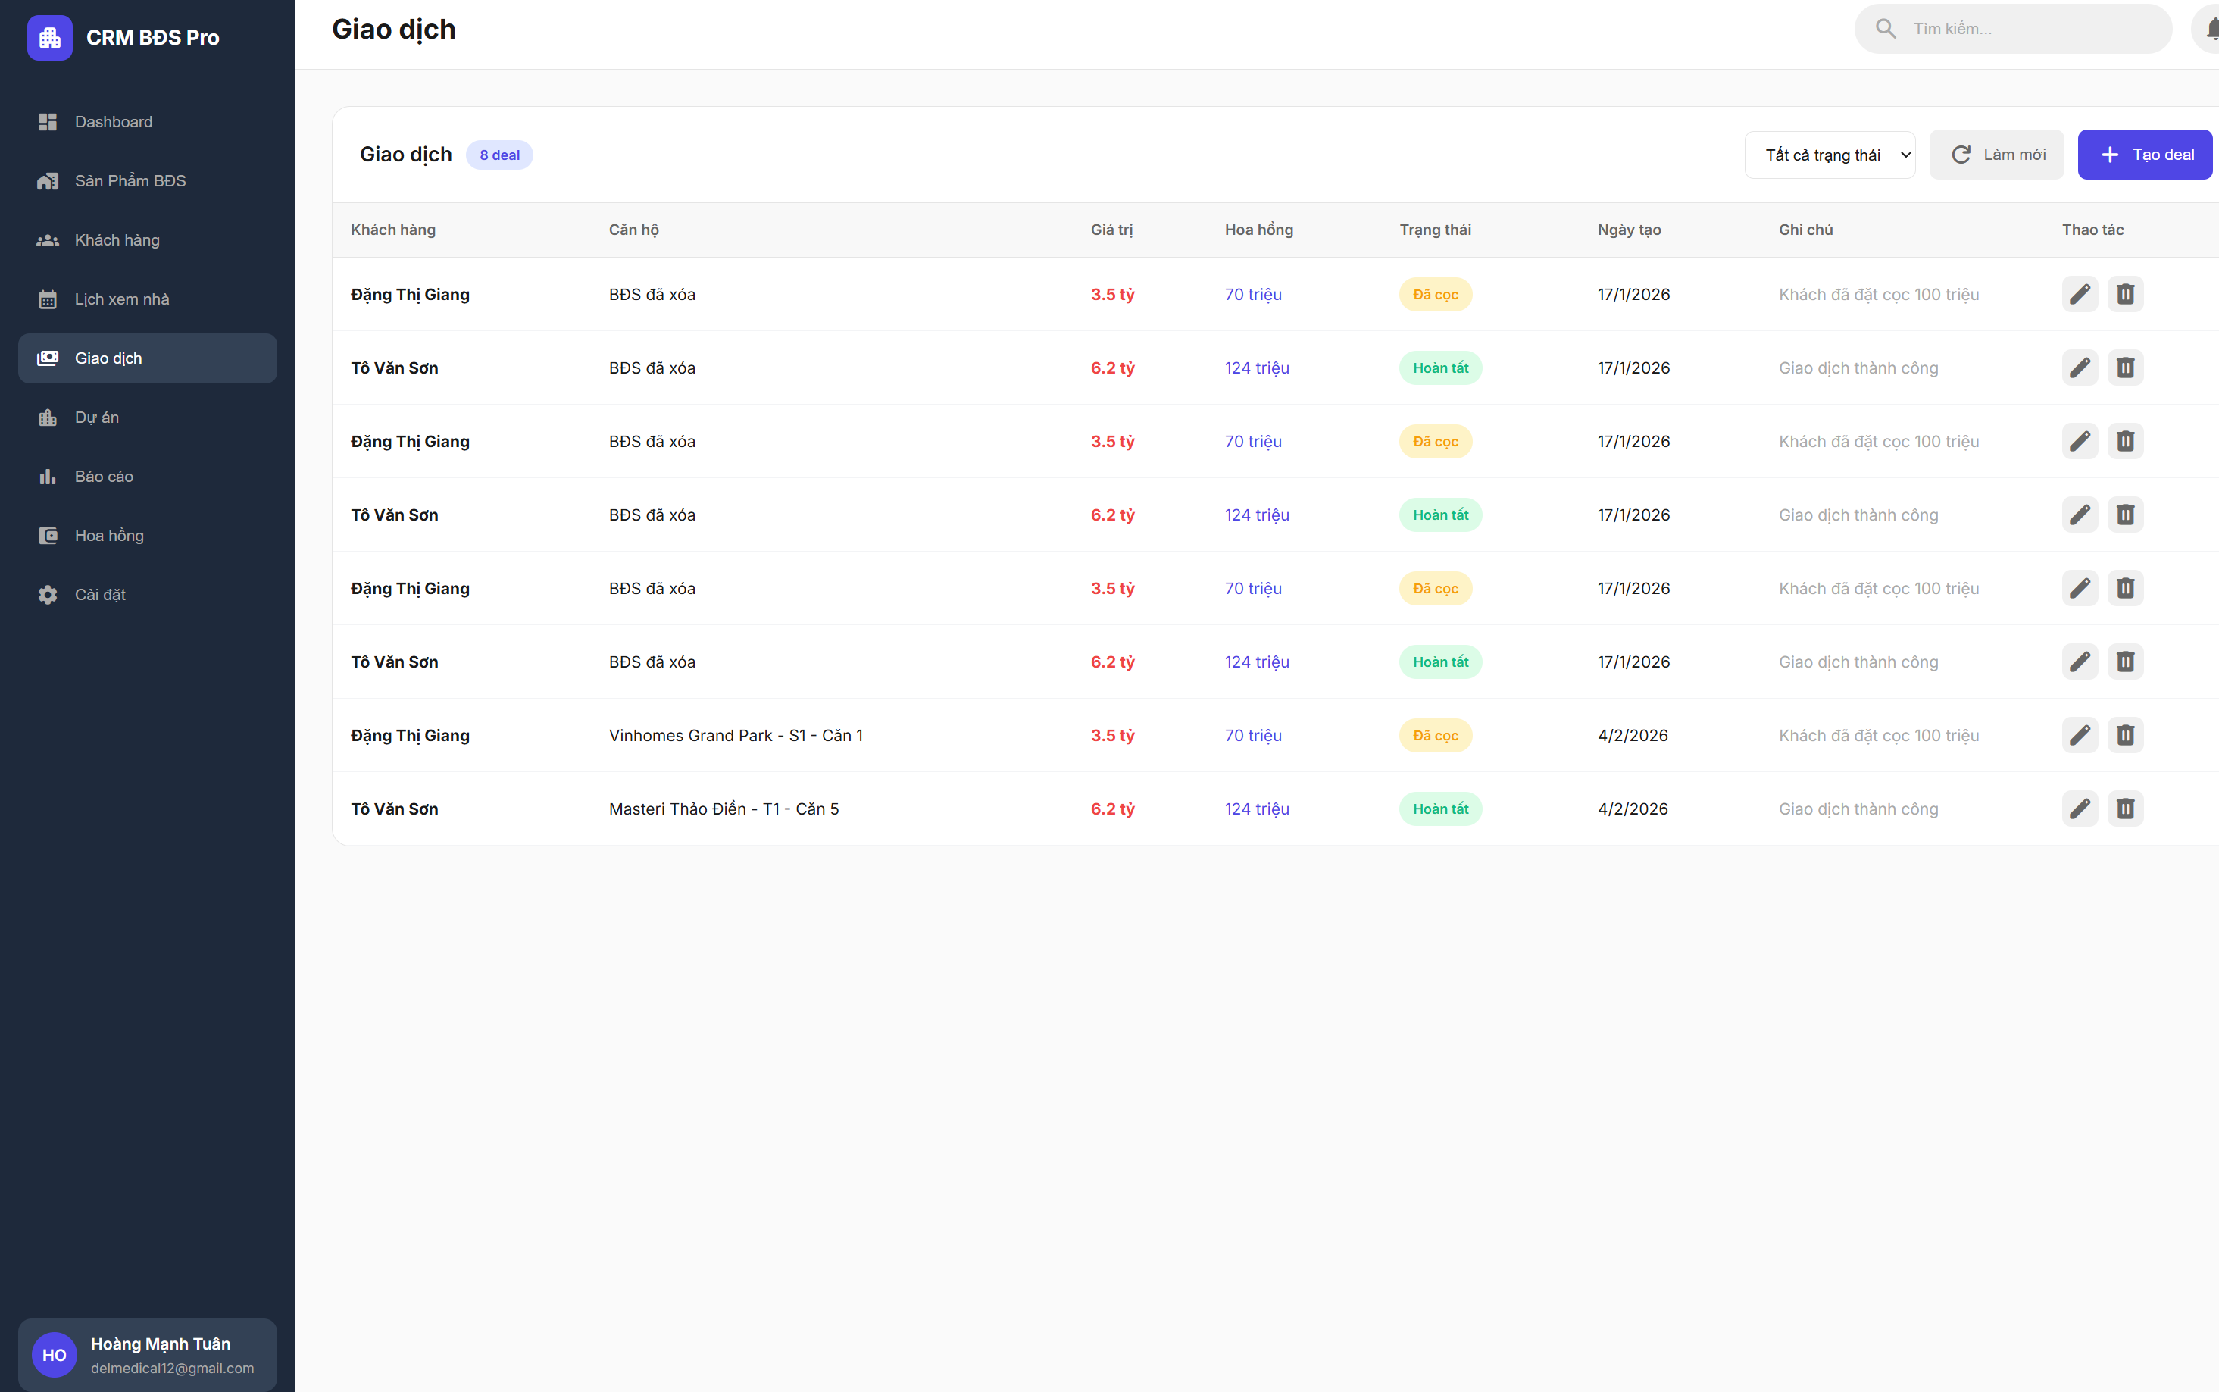This screenshot has width=2219, height=1392.
Task: Click the Làm mới refresh button
Action: coord(1996,155)
